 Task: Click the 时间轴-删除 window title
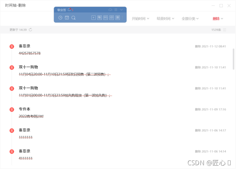tap(15, 5)
